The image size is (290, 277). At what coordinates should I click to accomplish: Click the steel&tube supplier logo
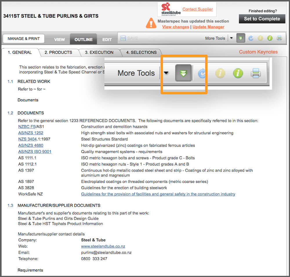coord(171,9)
